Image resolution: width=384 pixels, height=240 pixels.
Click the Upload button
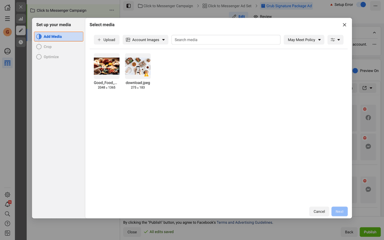[107, 40]
